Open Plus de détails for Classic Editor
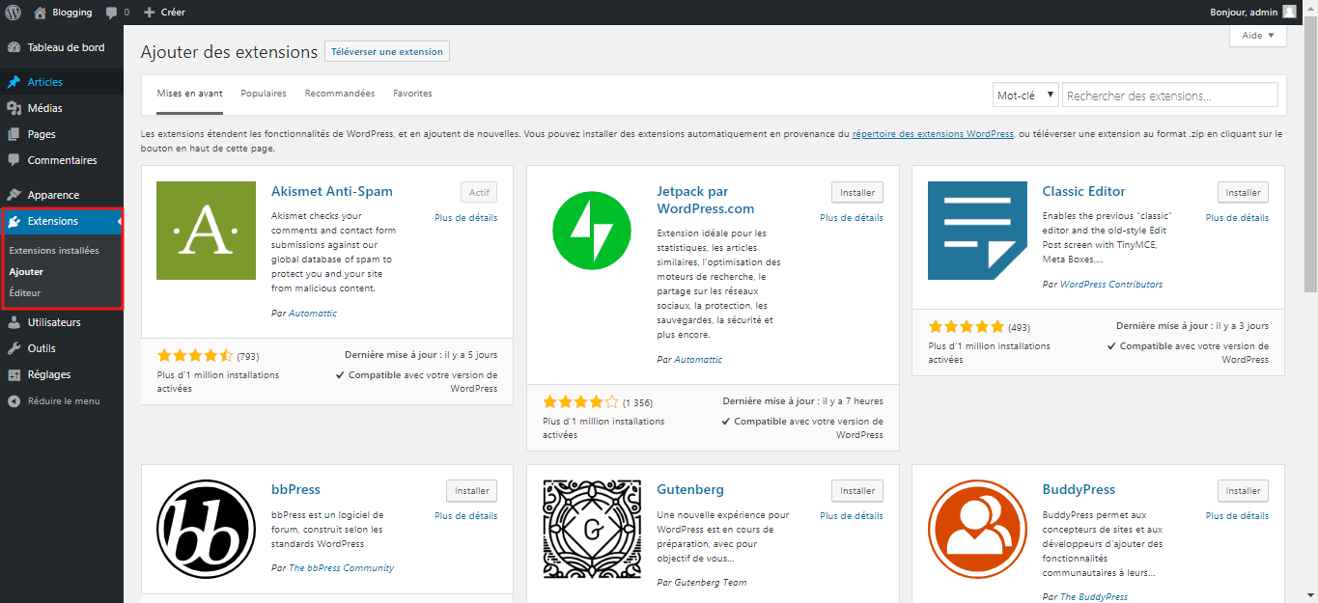 (1238, 218)
